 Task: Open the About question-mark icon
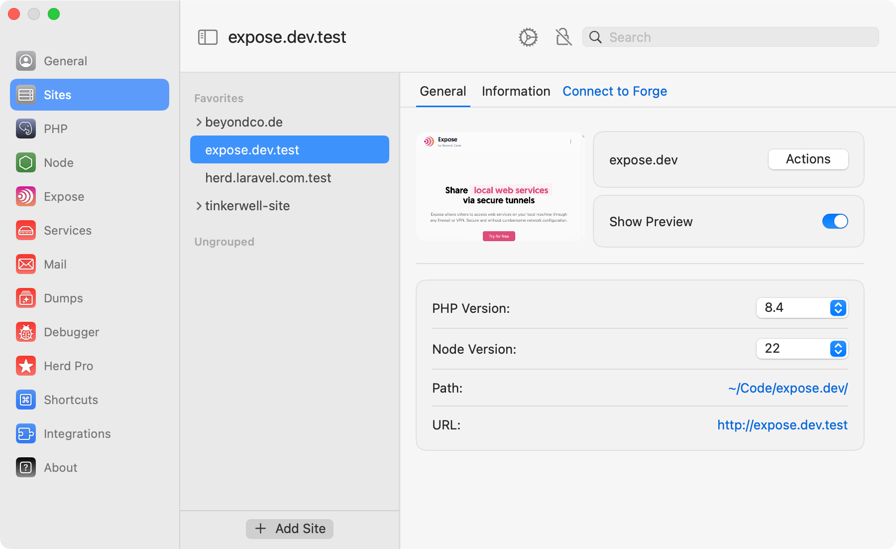click(26, 467)
